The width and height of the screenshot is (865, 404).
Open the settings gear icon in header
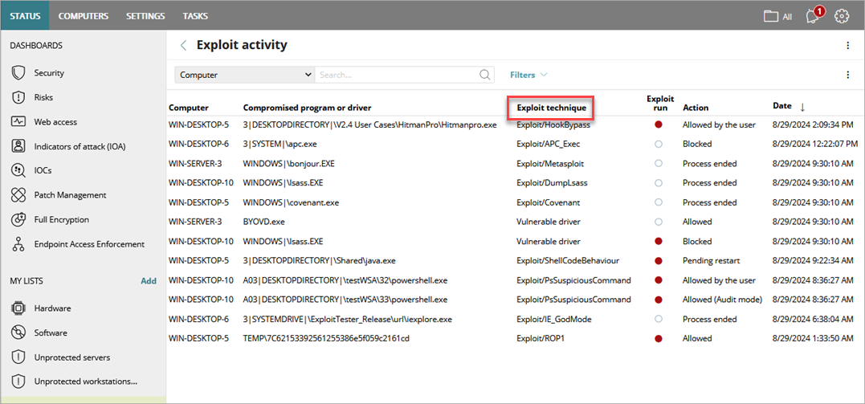(842, 16)
